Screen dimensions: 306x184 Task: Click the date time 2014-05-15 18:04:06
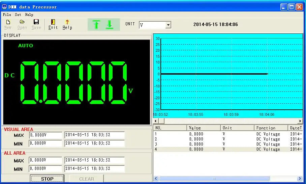[x=216, y=24]
